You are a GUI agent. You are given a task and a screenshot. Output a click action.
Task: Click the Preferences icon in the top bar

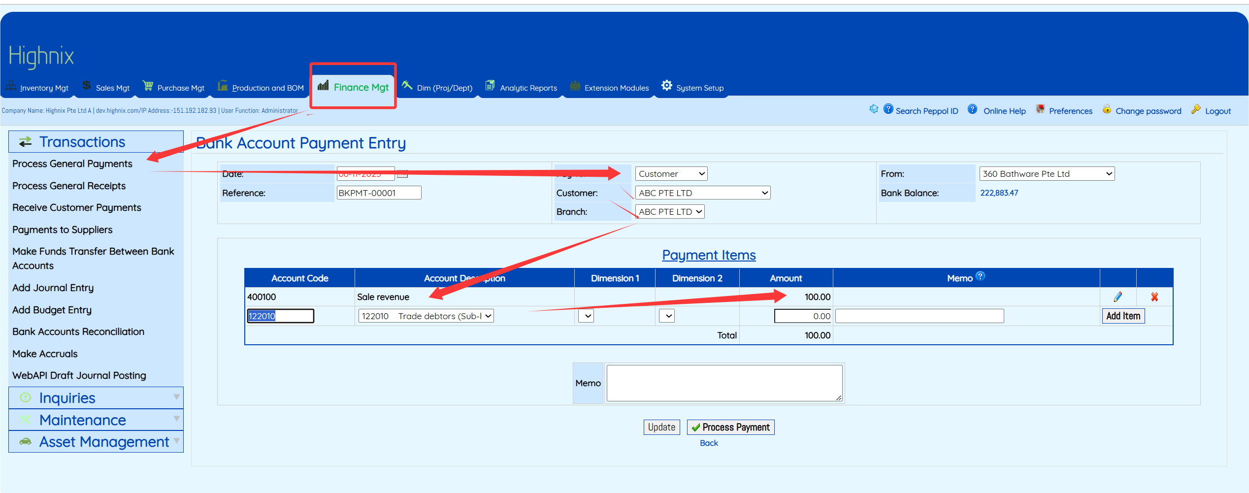click(x=1040, y=110)
